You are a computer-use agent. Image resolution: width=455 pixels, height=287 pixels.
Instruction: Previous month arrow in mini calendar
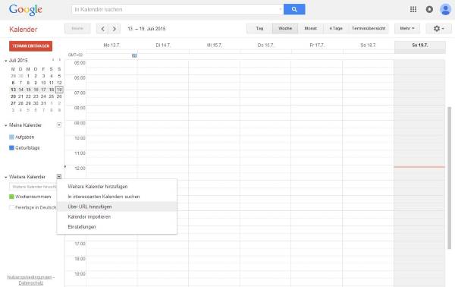click(x=53, y=60)
